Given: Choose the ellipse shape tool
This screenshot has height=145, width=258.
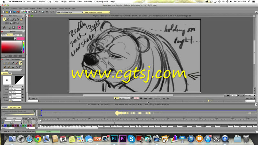Looking at the screenshot, I should (x=14, y=19).
